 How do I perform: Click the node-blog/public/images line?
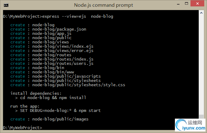(49, 119)
